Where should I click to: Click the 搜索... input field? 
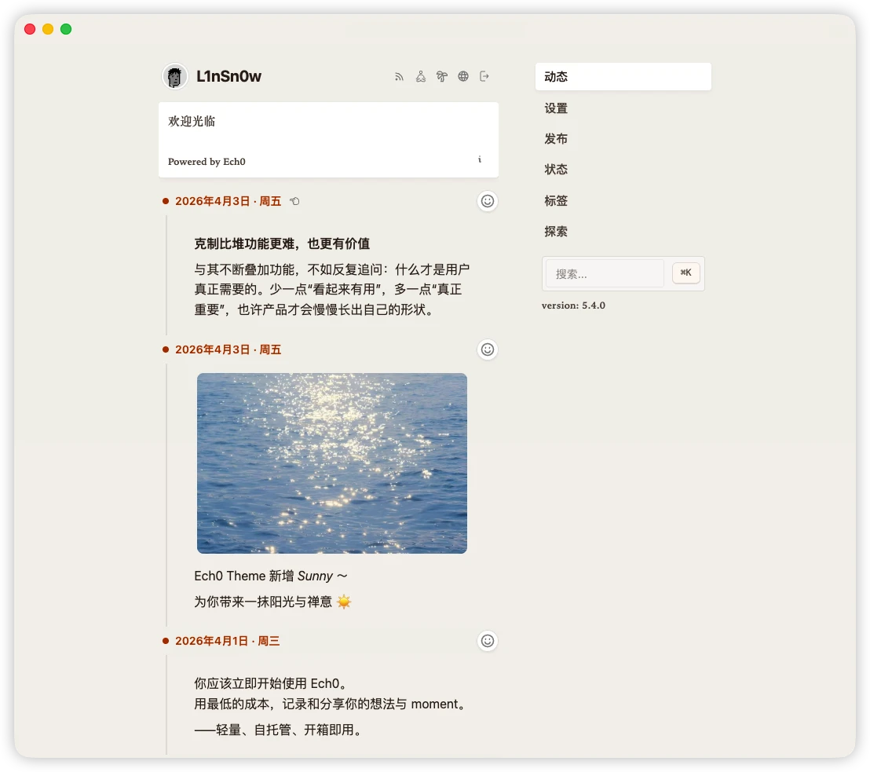click(x=605, y=273)
